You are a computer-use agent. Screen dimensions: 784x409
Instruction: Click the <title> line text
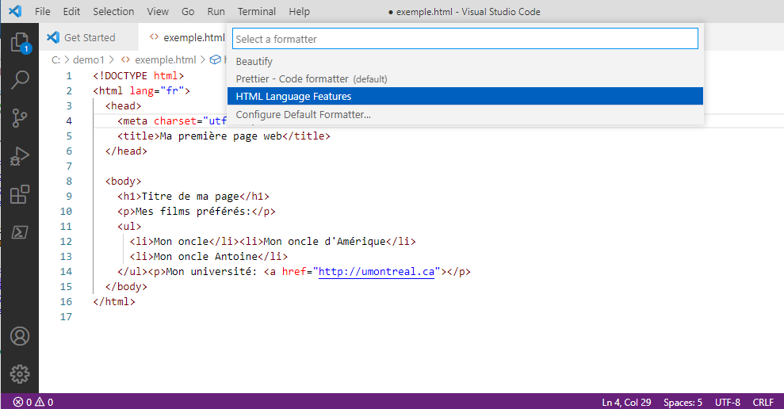tap(224, 136)
